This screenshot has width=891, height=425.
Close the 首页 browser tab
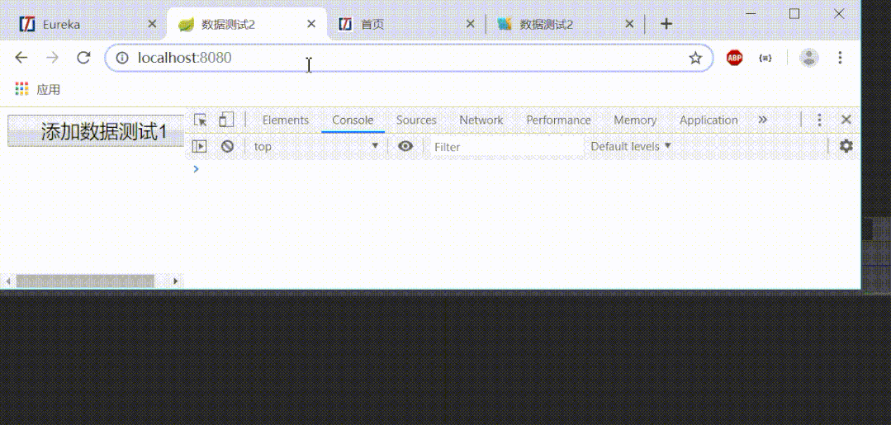(470, 24)
